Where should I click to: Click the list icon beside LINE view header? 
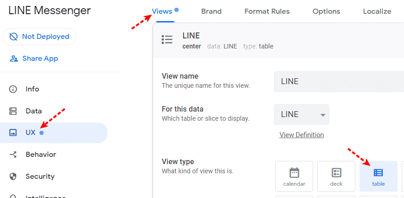167,40
